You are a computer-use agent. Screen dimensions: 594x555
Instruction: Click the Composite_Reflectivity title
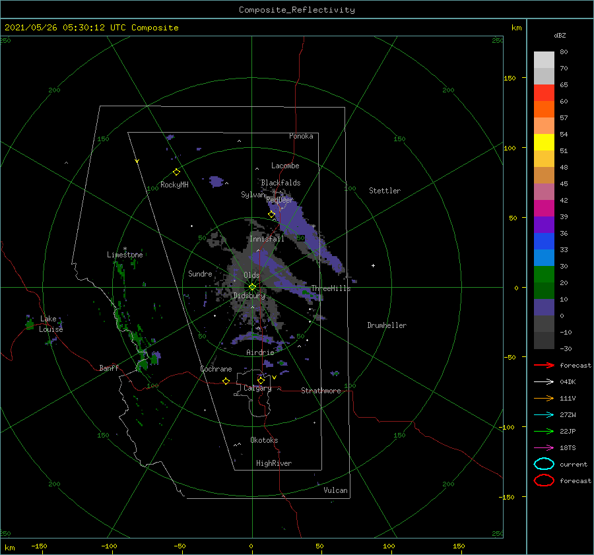(296, 10)
